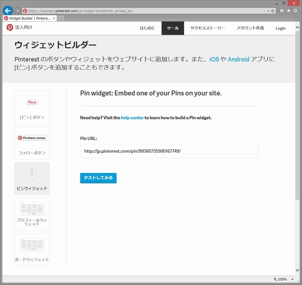The image size is (302, 285).
Task: Click the Pindiana Jones follow button icon
Action: 32,138
